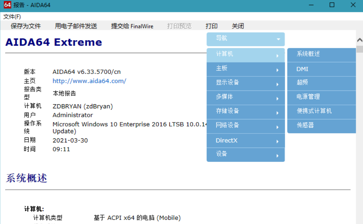Click the AIDA64 Extreme heading
The width and height of the screenshot is (363, 224).
[x=54, y=42]
